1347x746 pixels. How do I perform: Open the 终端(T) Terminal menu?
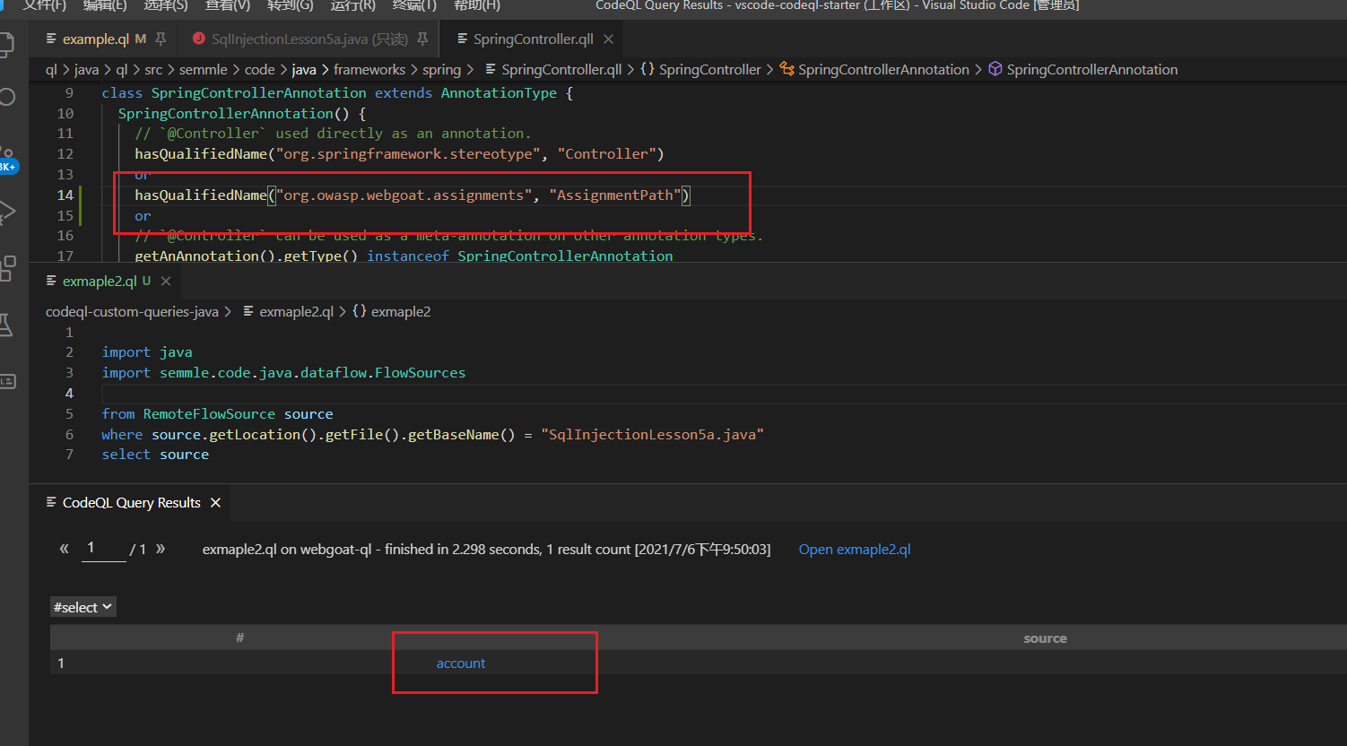point(414,5)
